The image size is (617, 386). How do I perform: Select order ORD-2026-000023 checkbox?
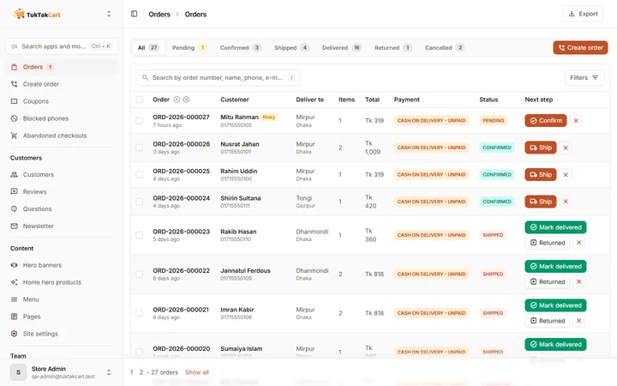point(140,235)
